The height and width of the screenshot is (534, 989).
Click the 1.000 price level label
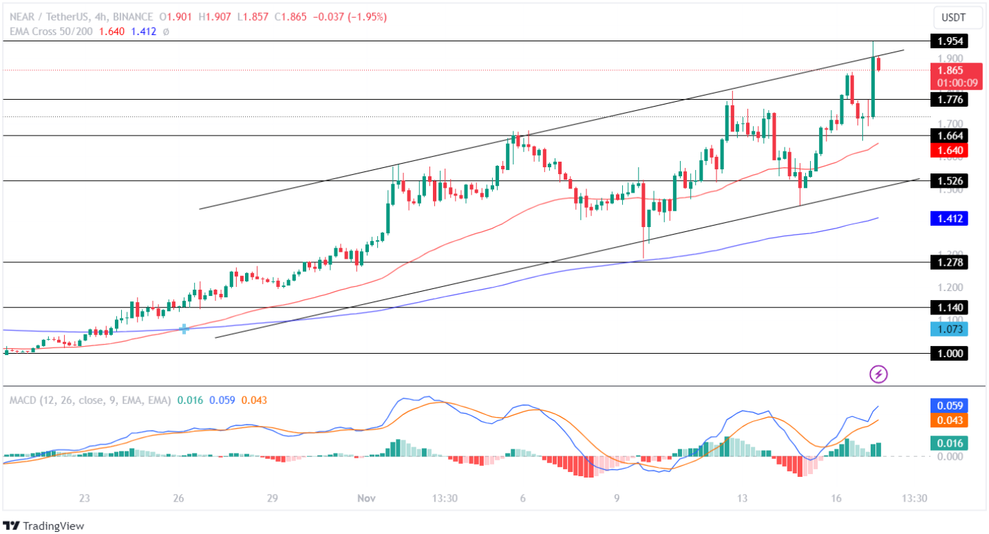click(948, 354)
